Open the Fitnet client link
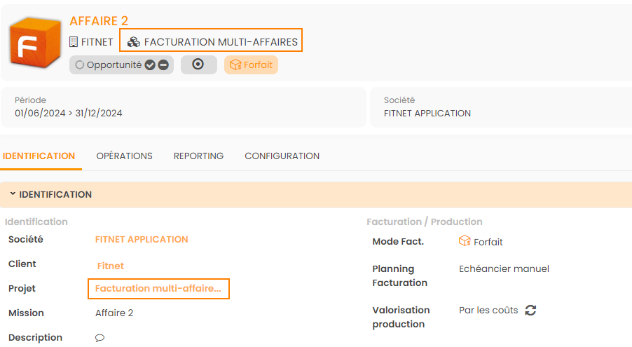The height and width of the screenshot is (347, 632). coord(110,266)
